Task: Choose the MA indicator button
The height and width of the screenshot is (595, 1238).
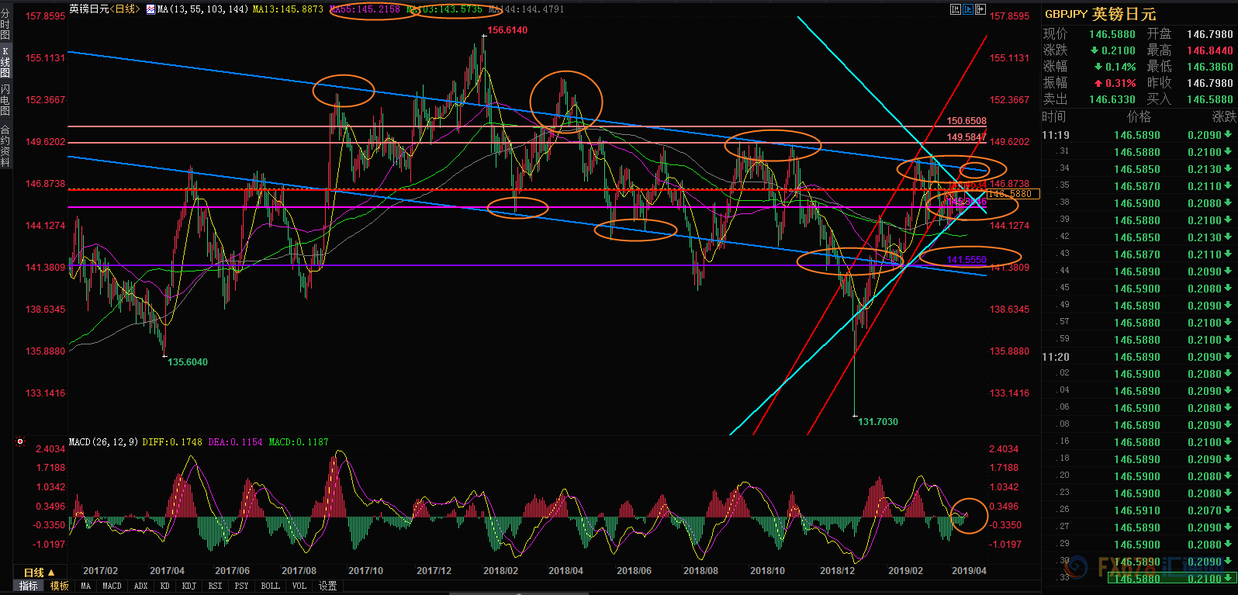Action: [85, 586]
